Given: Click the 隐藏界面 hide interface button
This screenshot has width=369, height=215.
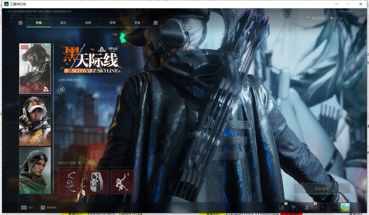Looking at the screenshot, I should click(48, 208).
